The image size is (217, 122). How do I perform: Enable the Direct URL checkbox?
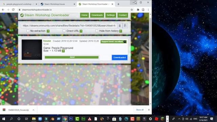point(64,31)
